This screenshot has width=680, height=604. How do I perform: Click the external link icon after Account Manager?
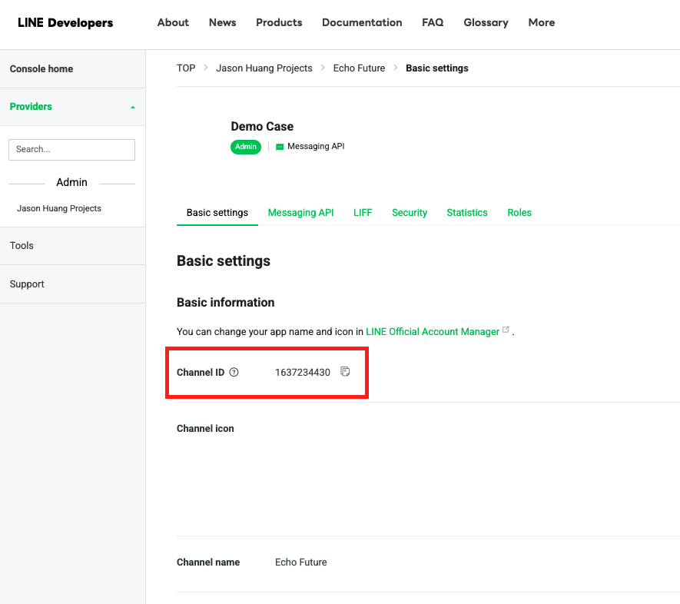pos(506,330)
